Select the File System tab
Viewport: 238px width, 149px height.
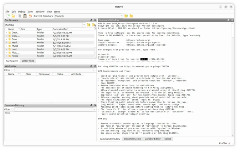coord(12,61)
